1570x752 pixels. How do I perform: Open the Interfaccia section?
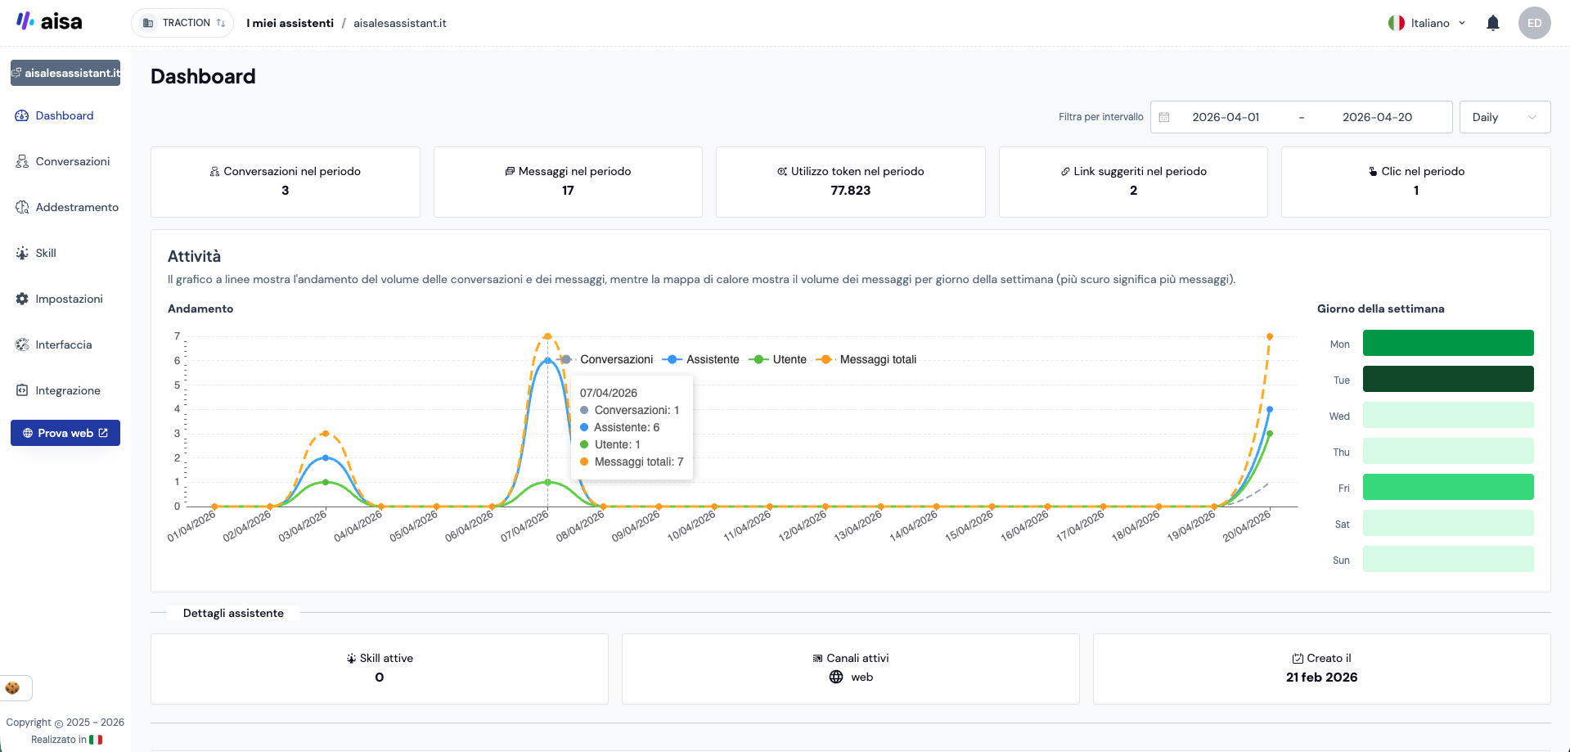[x=64, y=344]
